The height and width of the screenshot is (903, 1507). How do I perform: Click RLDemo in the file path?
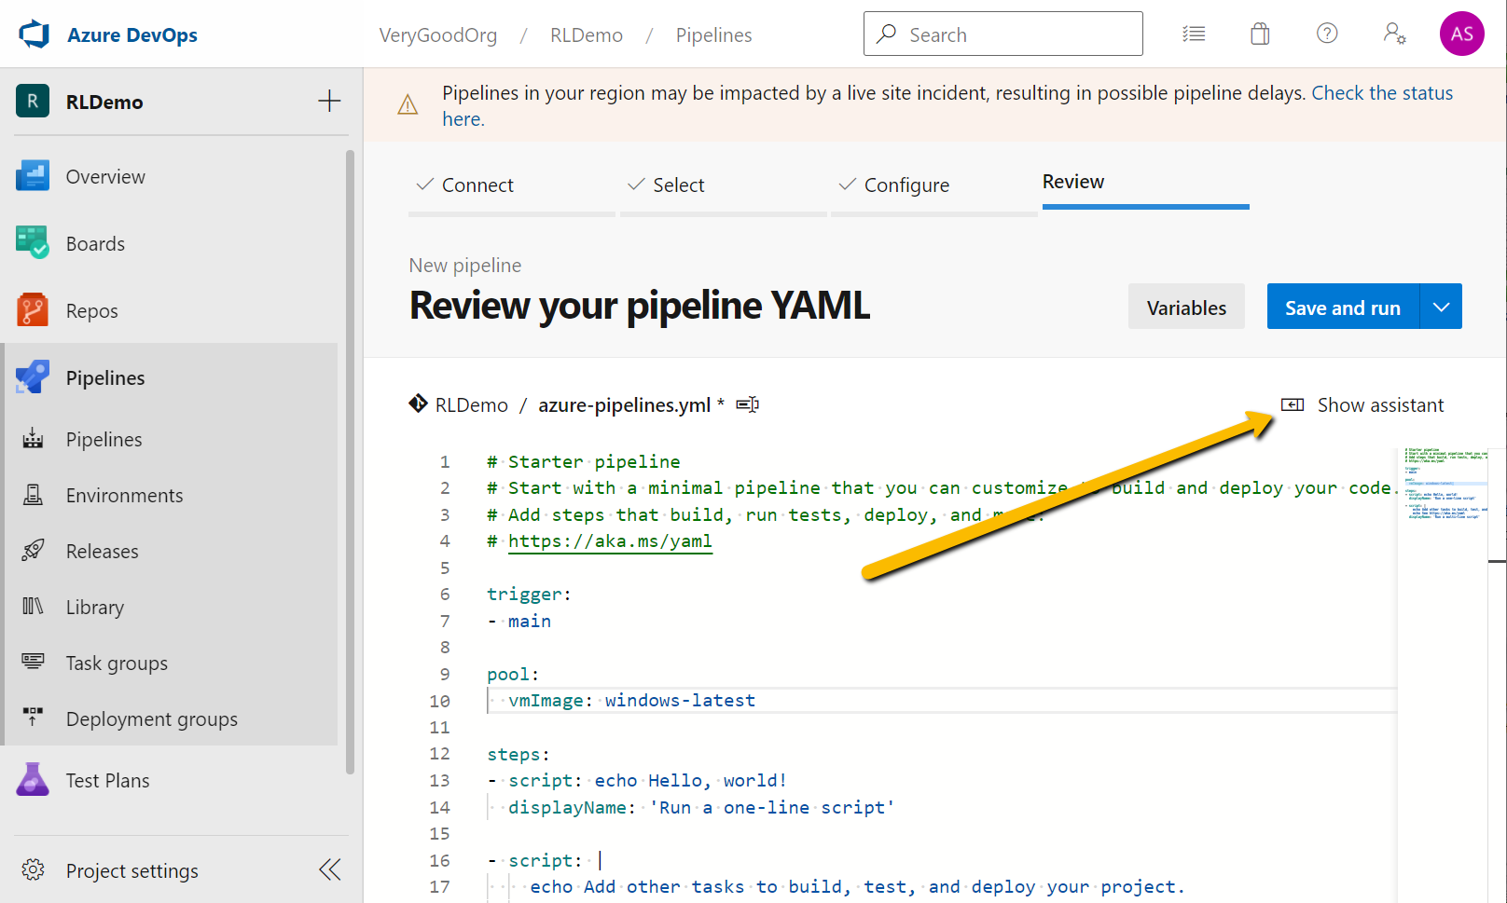(471, 405)
